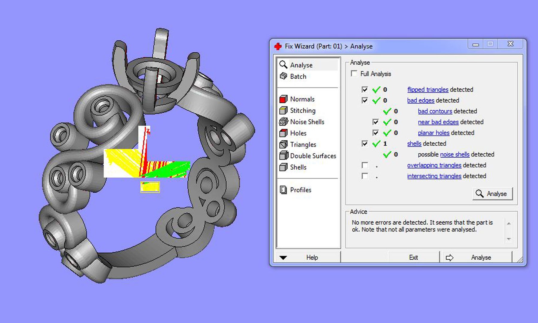
Task: Open the bad edges link
Action: click(421, 100)
